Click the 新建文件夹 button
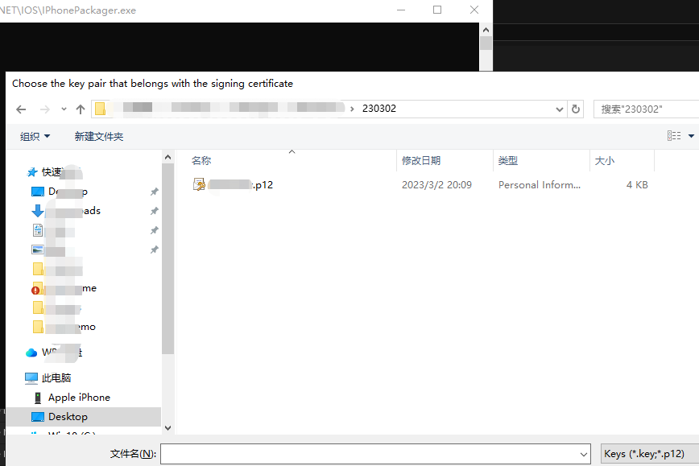The width and height of the screenshot is (699, 466). coord(99,137)
